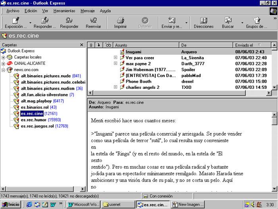278x209 pixels.
Task: Open the Mensaje menu
Action: (88, 11)
